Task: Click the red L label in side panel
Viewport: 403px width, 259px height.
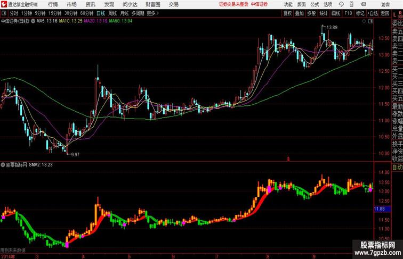Action: click(395, 14)
